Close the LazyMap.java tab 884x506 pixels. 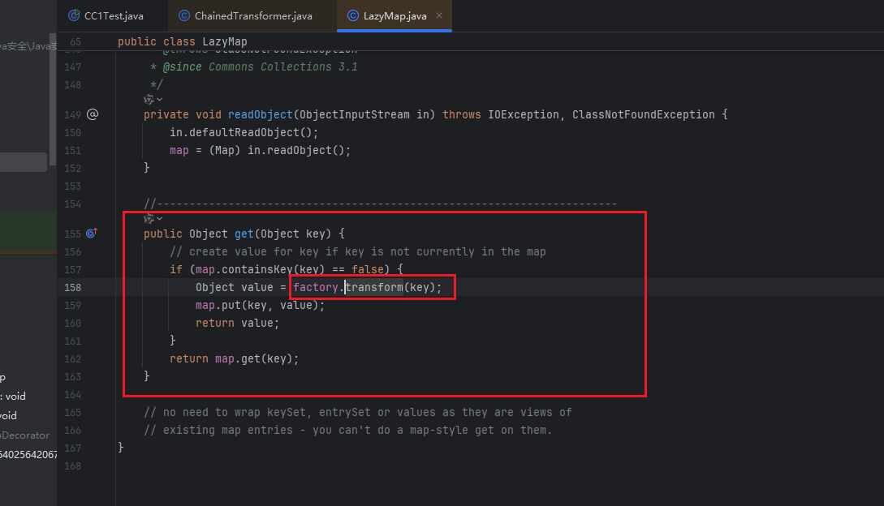[x=439, y=16]
